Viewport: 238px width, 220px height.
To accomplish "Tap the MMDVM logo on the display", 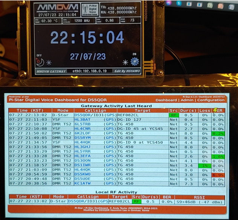I will (x=58, y=8).
